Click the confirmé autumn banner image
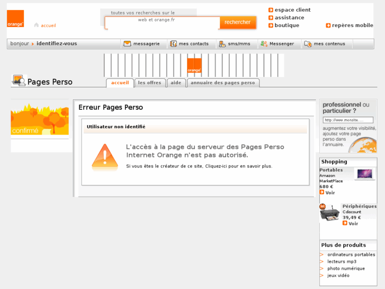385x289 pixels. click(40, 119)
